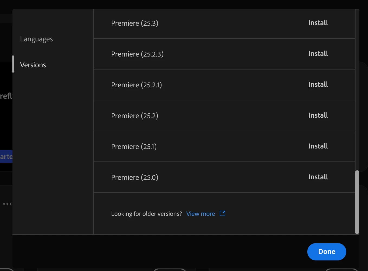
Task: Follow the View more older versions link
Action: (x=201, y=214)
